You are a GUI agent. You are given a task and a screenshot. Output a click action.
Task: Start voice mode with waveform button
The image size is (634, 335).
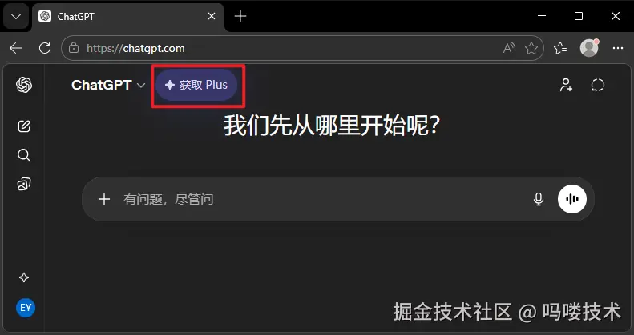(x=572, y=199)
